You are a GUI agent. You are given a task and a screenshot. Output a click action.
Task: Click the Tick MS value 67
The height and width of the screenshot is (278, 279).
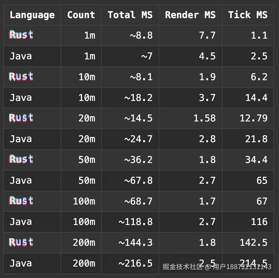(262, 201)
